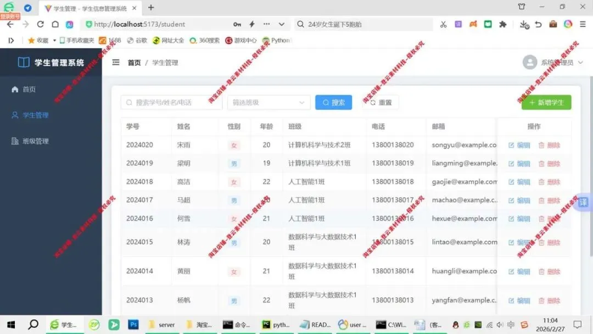Open browser downloads icon
This screenshot has height=334, width=593.
524,24
